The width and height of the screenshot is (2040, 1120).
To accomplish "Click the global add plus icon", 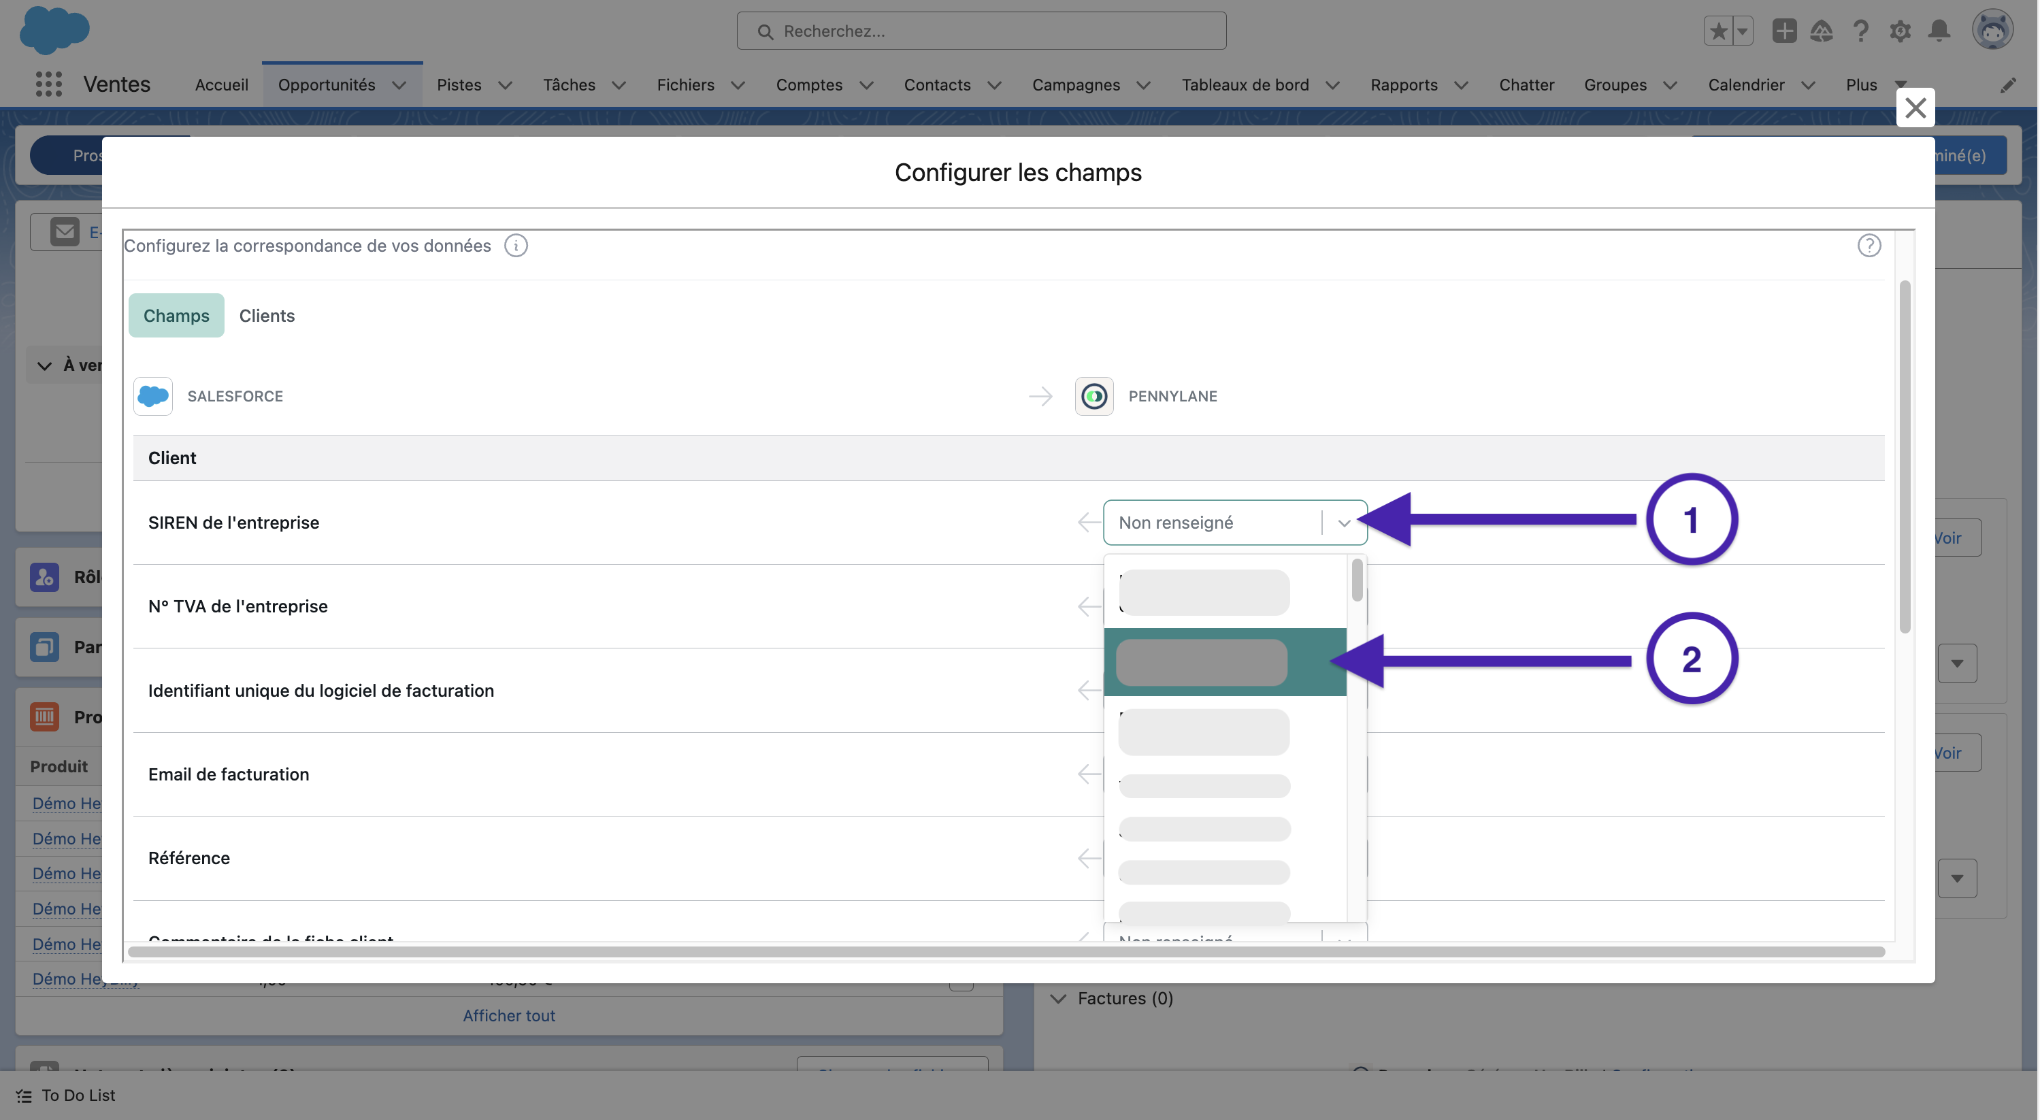I will pyautogui.click(x=1783, y=31).
